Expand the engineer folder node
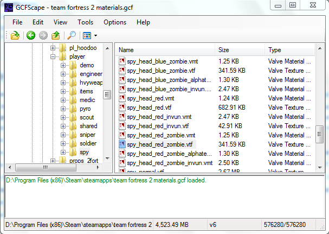329x234 pixels. point(63,74)
